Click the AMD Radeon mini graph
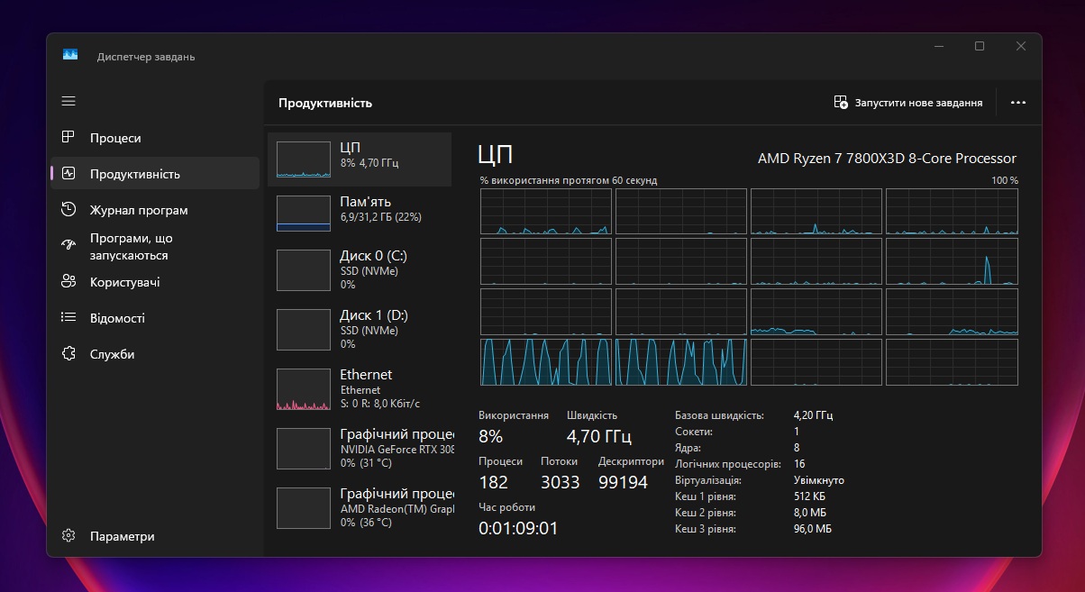 pyautogui.click(x=304, y=508)
